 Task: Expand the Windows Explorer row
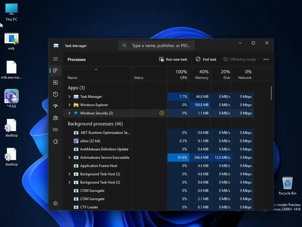point(70,105)
